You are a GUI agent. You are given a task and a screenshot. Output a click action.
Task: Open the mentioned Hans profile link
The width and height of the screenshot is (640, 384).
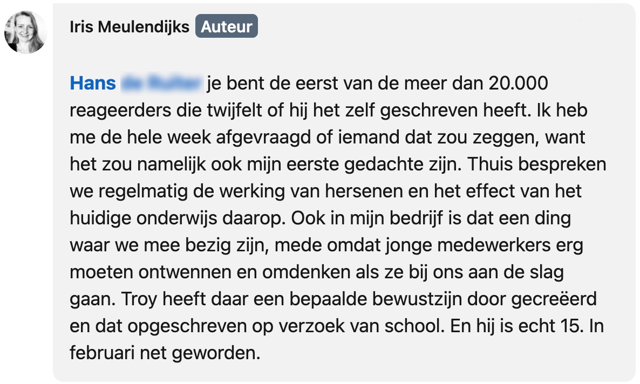coord(93,84)
